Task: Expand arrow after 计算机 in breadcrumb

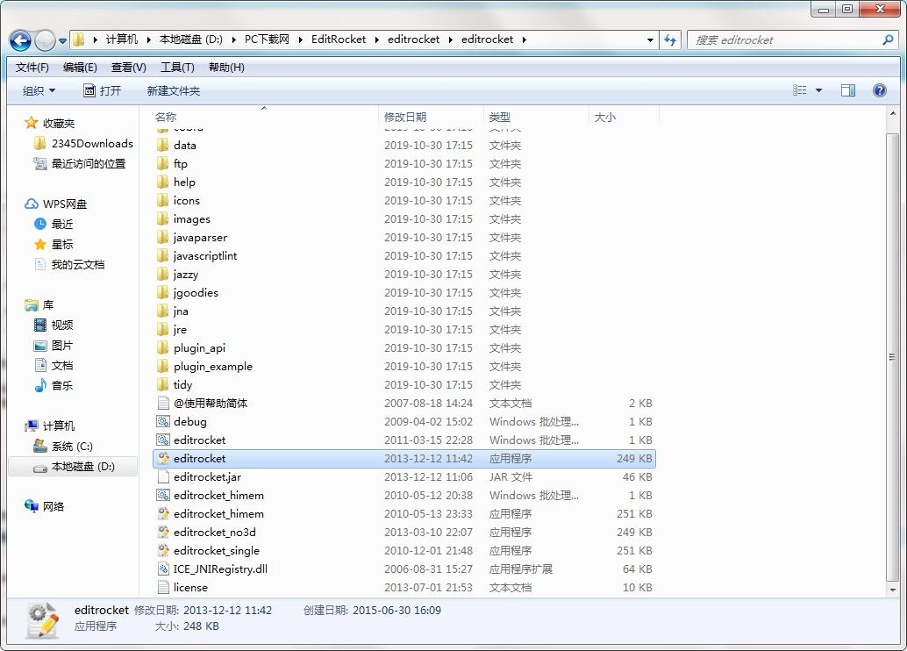Action: tap(148, 40)
